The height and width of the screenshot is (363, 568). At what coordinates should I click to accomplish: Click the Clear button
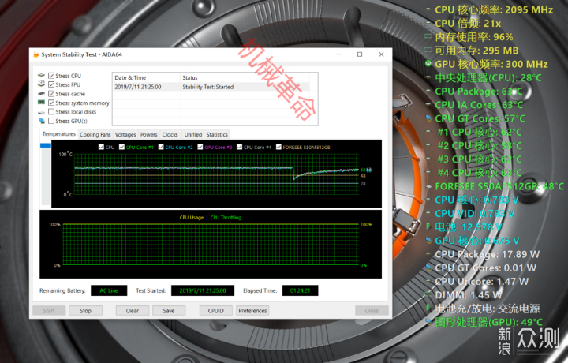tap(133, 310)
